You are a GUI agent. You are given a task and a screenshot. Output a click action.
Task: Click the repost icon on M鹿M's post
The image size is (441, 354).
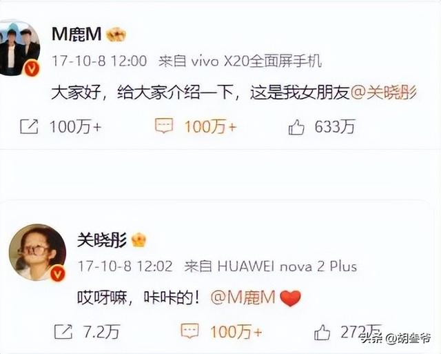(29, 126)
